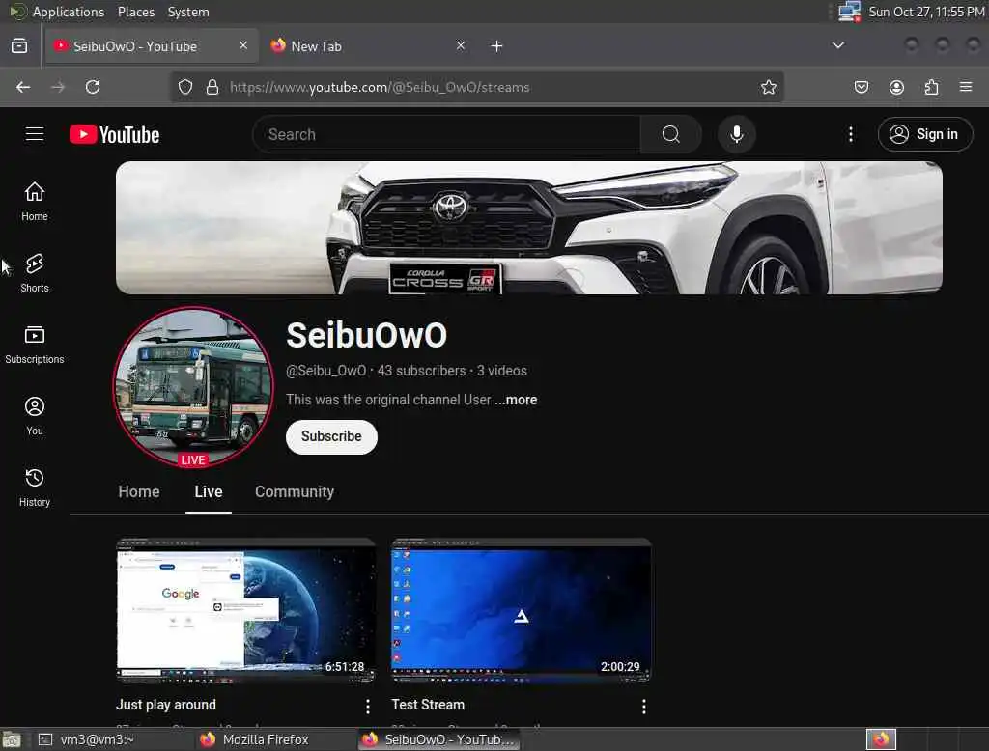
Task: Open Shorts from the sidebar
Action: click(x=35, y=273)
